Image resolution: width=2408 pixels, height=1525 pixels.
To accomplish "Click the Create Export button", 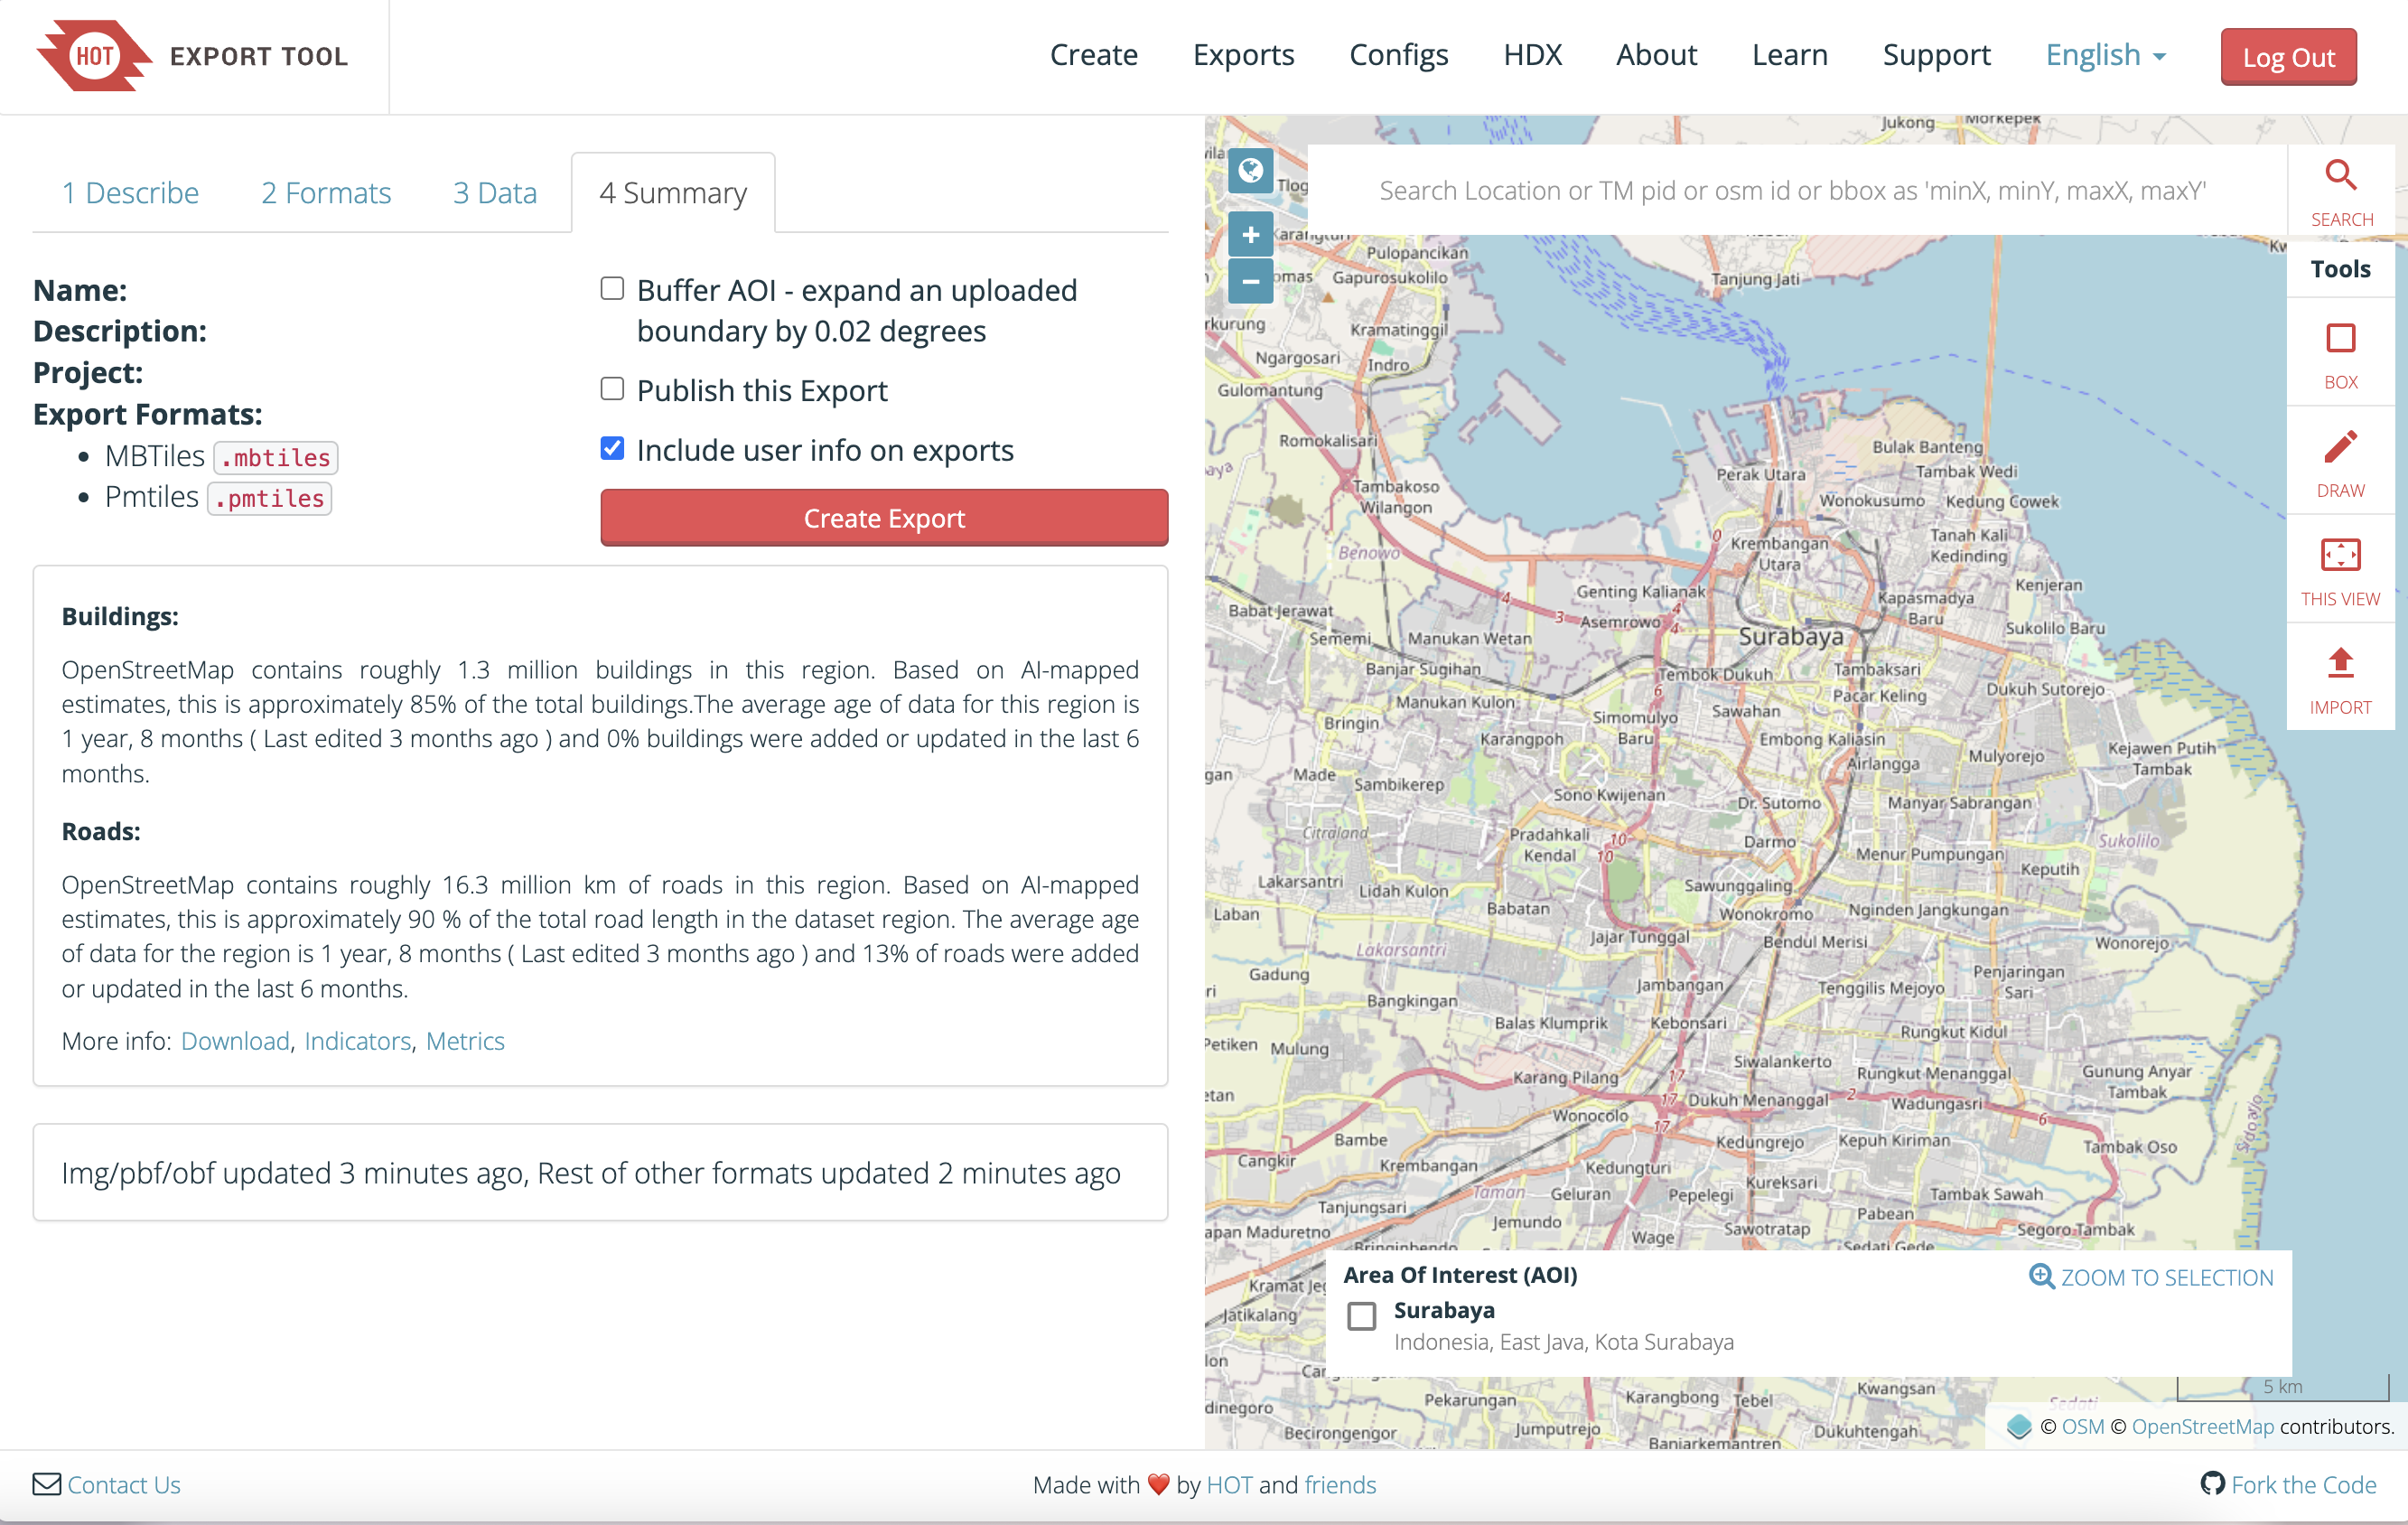I will click(x=884, y=518).
